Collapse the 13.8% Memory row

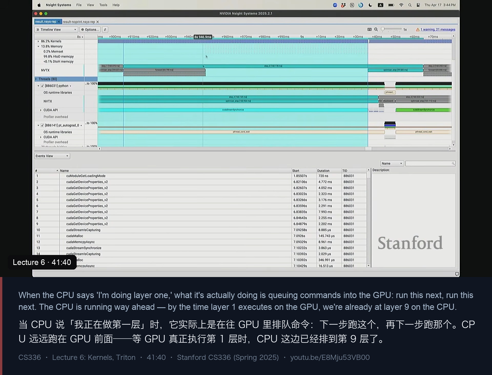(x=38, y=46)
